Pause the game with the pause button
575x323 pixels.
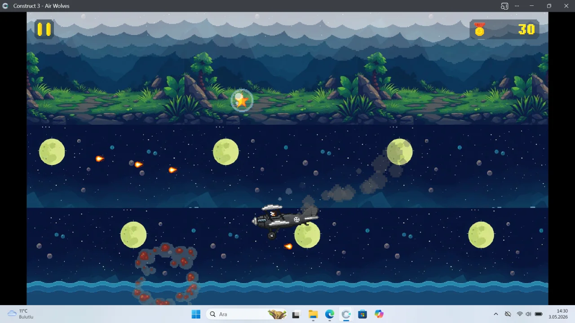point(44,30)
